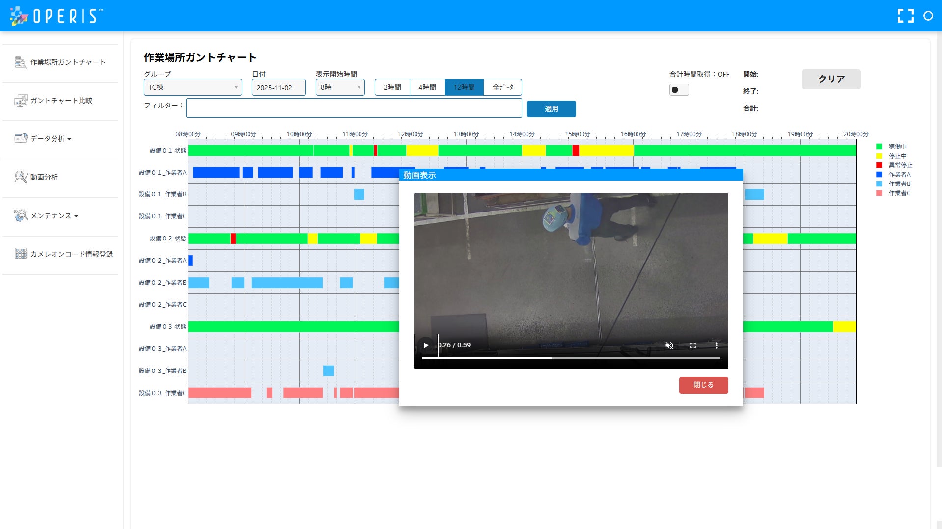Viewport: 942px width, 529px height.
Task: Select the 12時間 range tab
Action: [464, 87]
